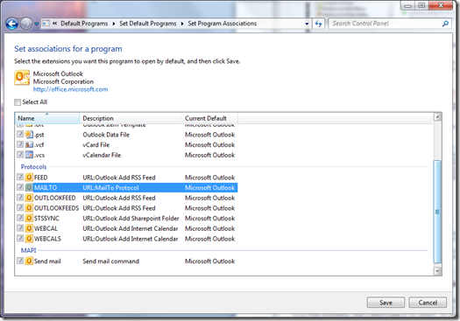Click Set Program Associations breadcrumb
460x321 pixels.
point(222,24)
